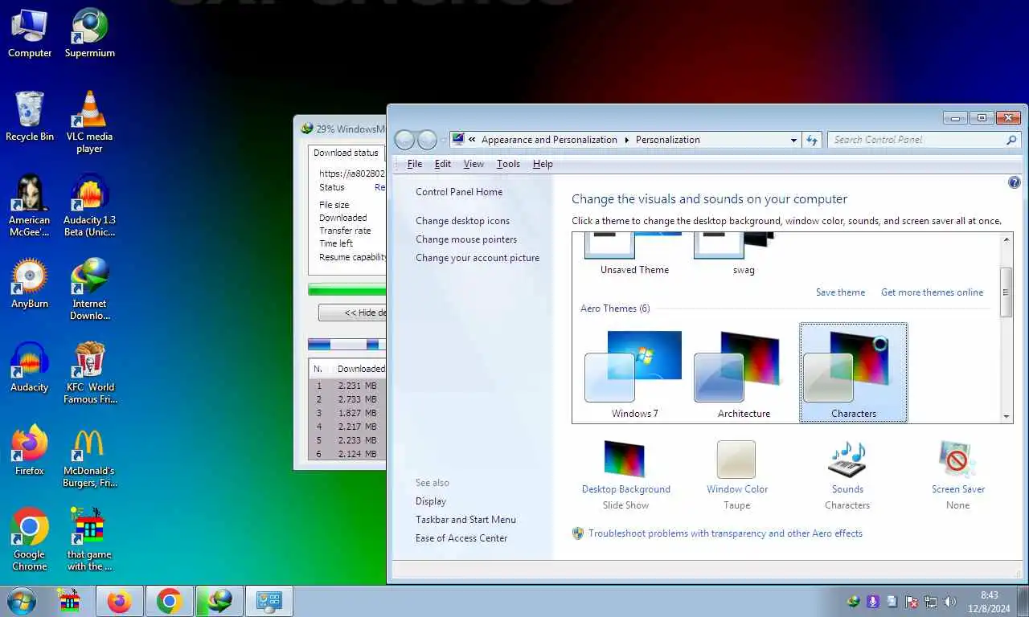Viewport: 1029px width, 617px height.
Task: Open the Windows Start menu
Action: pos(21,601)
